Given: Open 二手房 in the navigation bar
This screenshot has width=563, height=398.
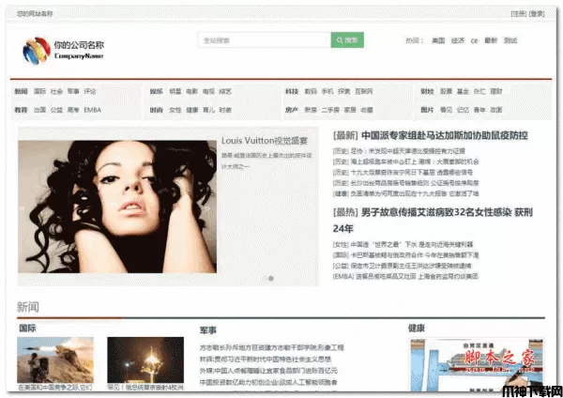Looking at the screenshot, I should click(x=330, y=110).
